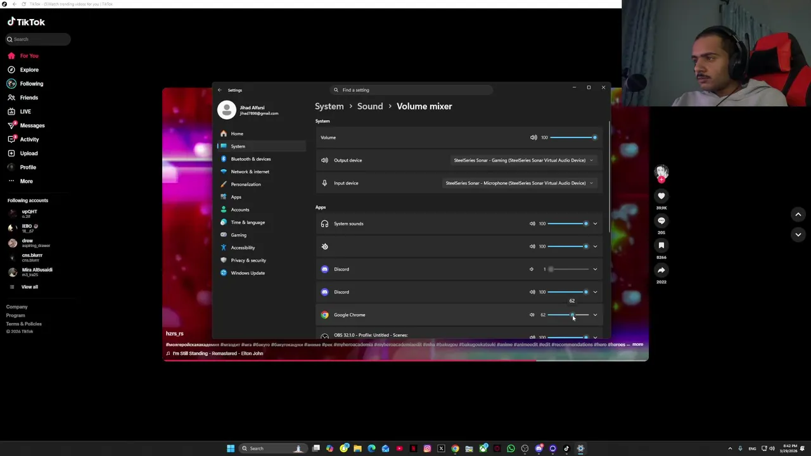This screenshot has width=811, height=456.
Task: Expand the System sounds row chevron
Action: pos(595,224)
